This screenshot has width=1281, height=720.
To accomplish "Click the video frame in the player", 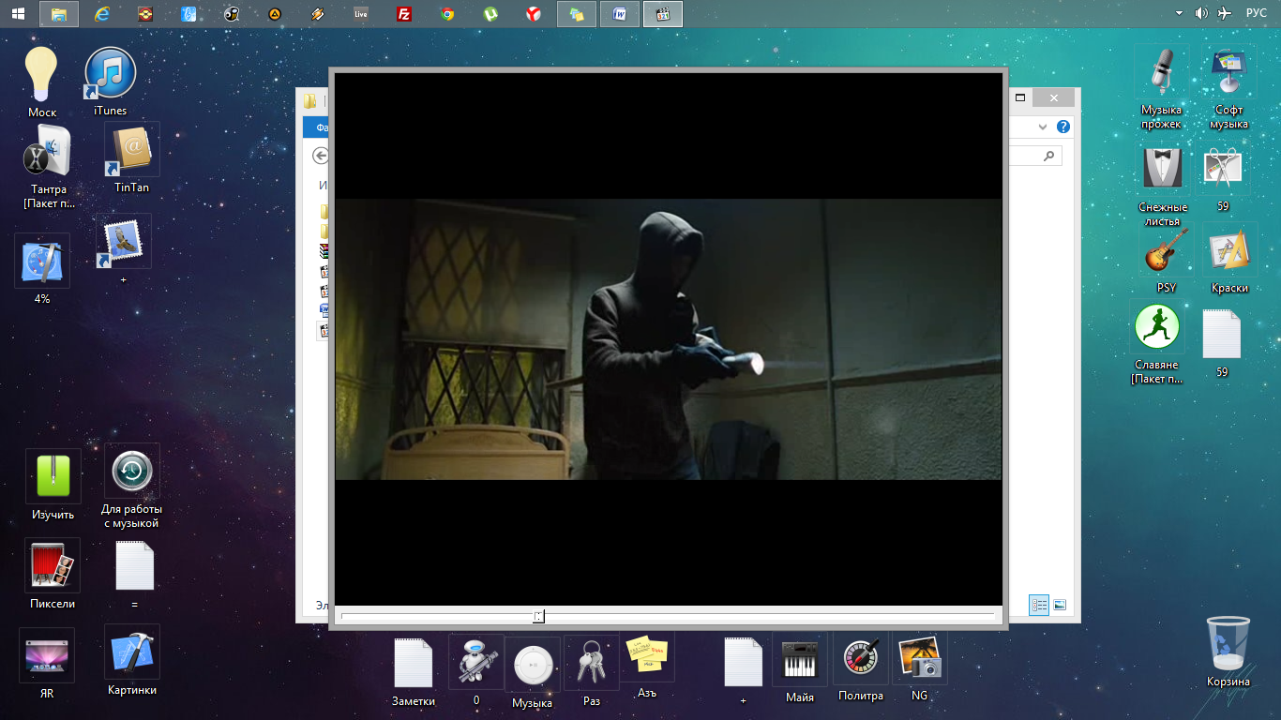I will (668, 339).
